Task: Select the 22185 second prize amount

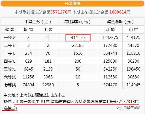Action: pyautogui.click(x=78, y=45)
